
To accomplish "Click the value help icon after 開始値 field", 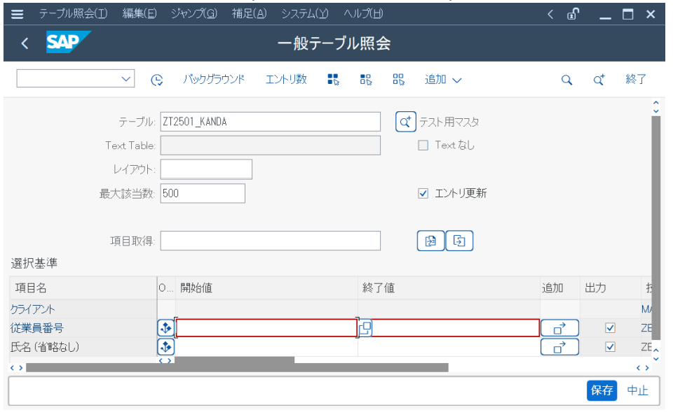I will (365, 329).
